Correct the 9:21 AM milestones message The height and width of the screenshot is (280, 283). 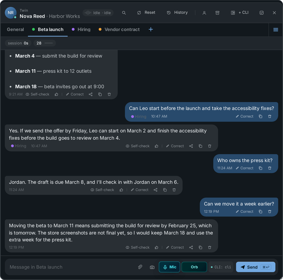pyautogui.click(x=75, y=94)
